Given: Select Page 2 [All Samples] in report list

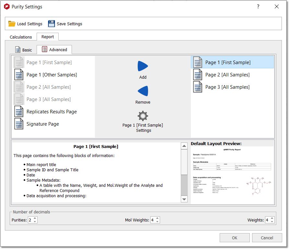Looking at the screenshot, I should click(x=232, y=75).
